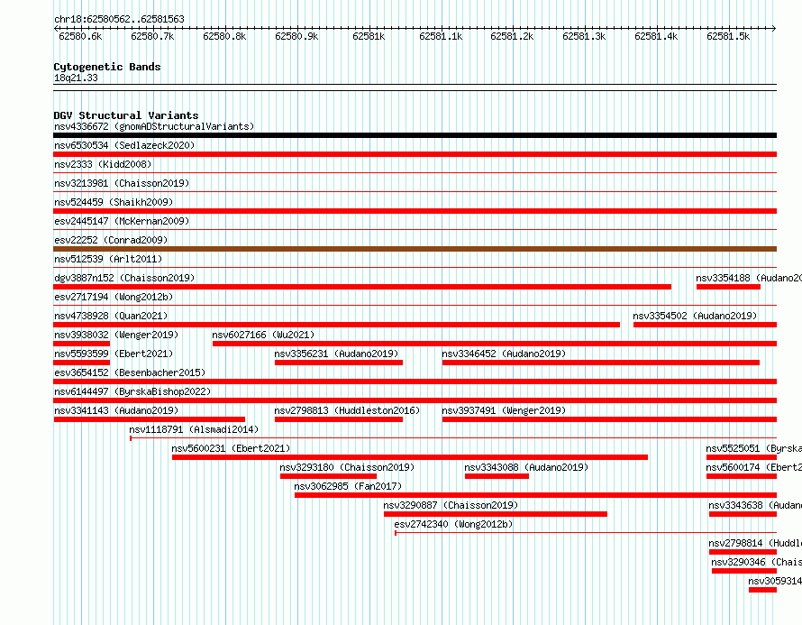
Task: Click nsv6027166 (Wu2021) label
Action: (x=263, y=335)
